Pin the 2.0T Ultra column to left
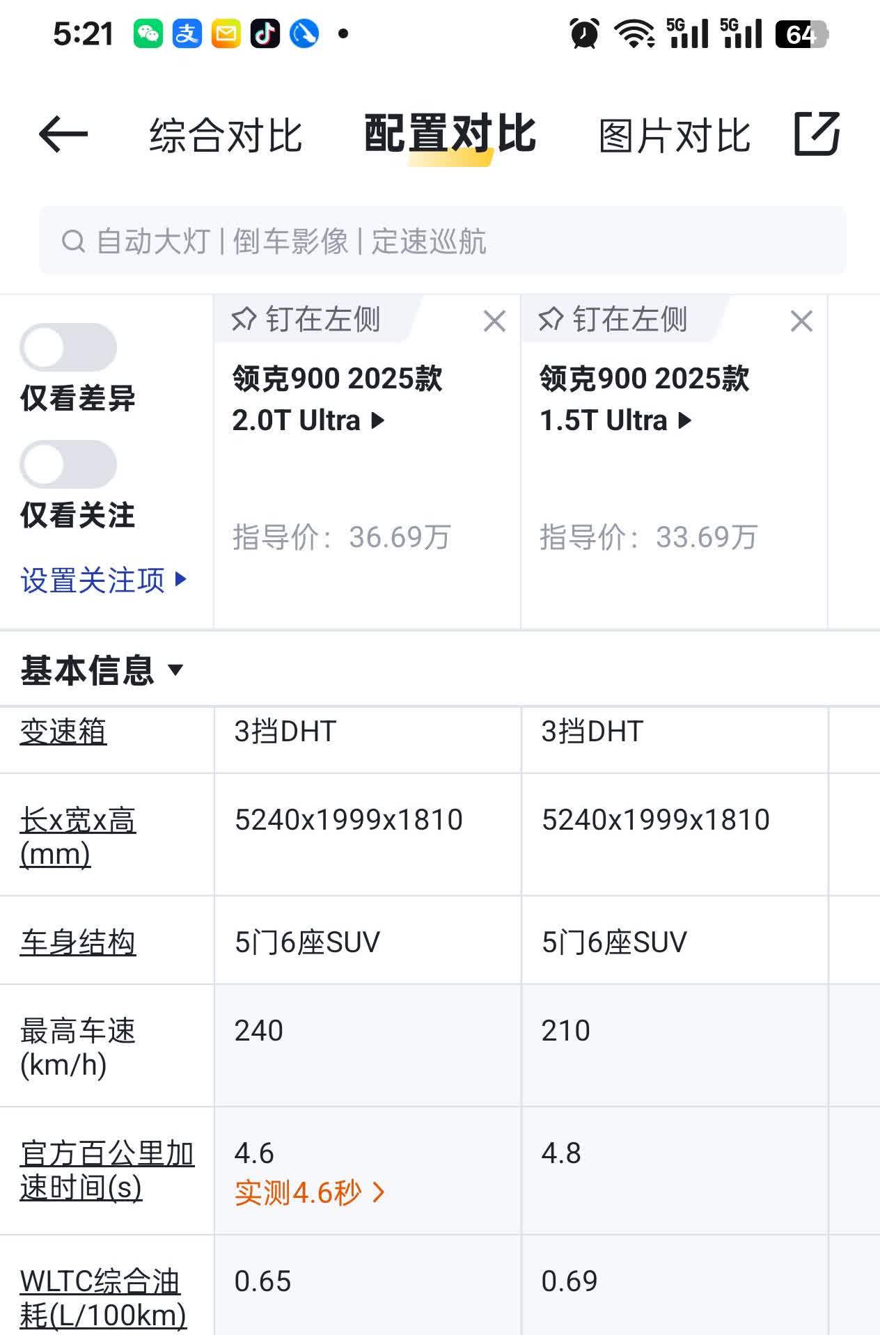This screenshot has width=880, height=1335. coord(306,319)
